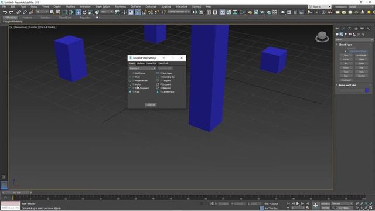The height and width of the screenshot is (211, 375).
Task: Enable the Bounding Box snap checkbox
Action: point(161,77)
